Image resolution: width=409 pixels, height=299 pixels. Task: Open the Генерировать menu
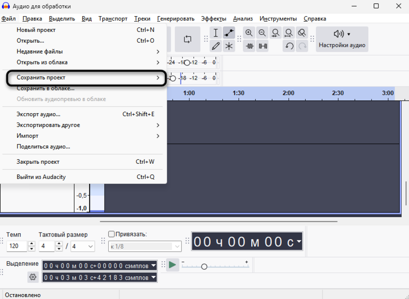coord(176,19)
